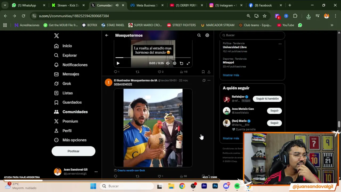Open more options on SEBAXENEIZE post

[209, 80]
